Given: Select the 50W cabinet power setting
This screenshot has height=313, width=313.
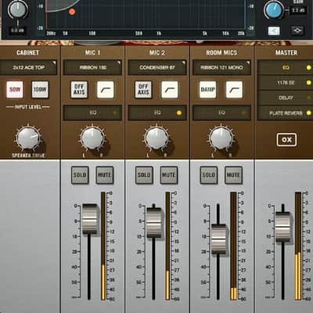Looking at the screenshot, I should pyautogui.click(x=15, y=89).
